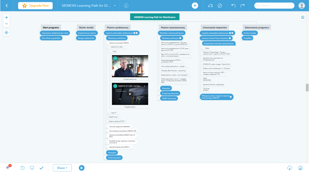Add a new topic with plus icon

click(195, 5)
